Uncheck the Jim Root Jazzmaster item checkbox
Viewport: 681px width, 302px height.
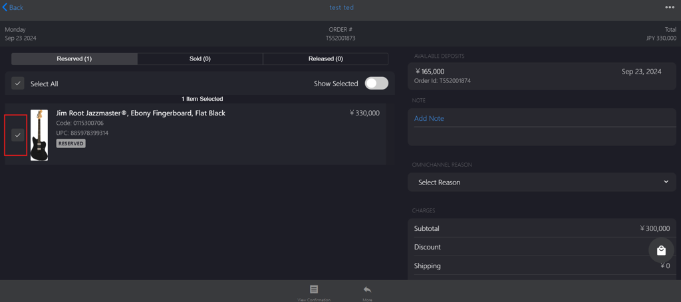pyautogui.click(x=18, y=135)
